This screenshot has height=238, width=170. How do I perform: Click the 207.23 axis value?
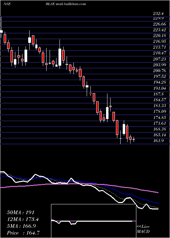click(x=160, y=59)
